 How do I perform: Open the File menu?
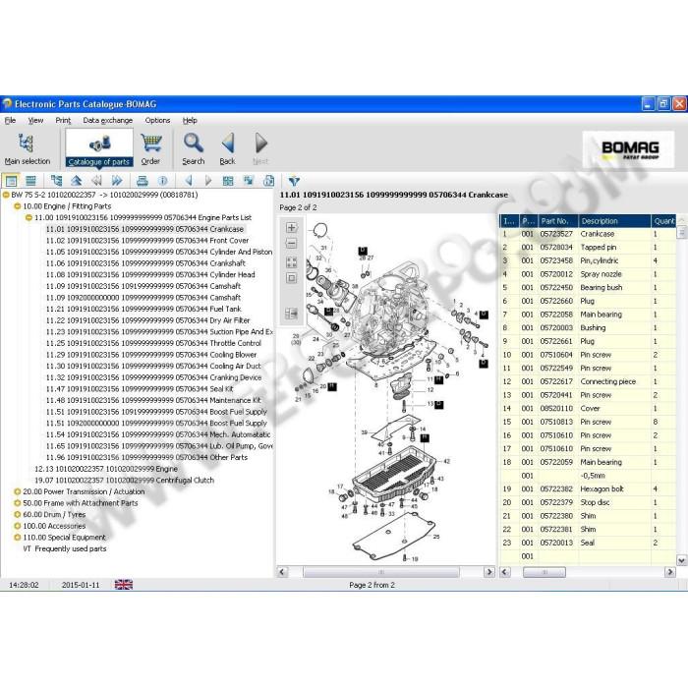tap(10, 120)
